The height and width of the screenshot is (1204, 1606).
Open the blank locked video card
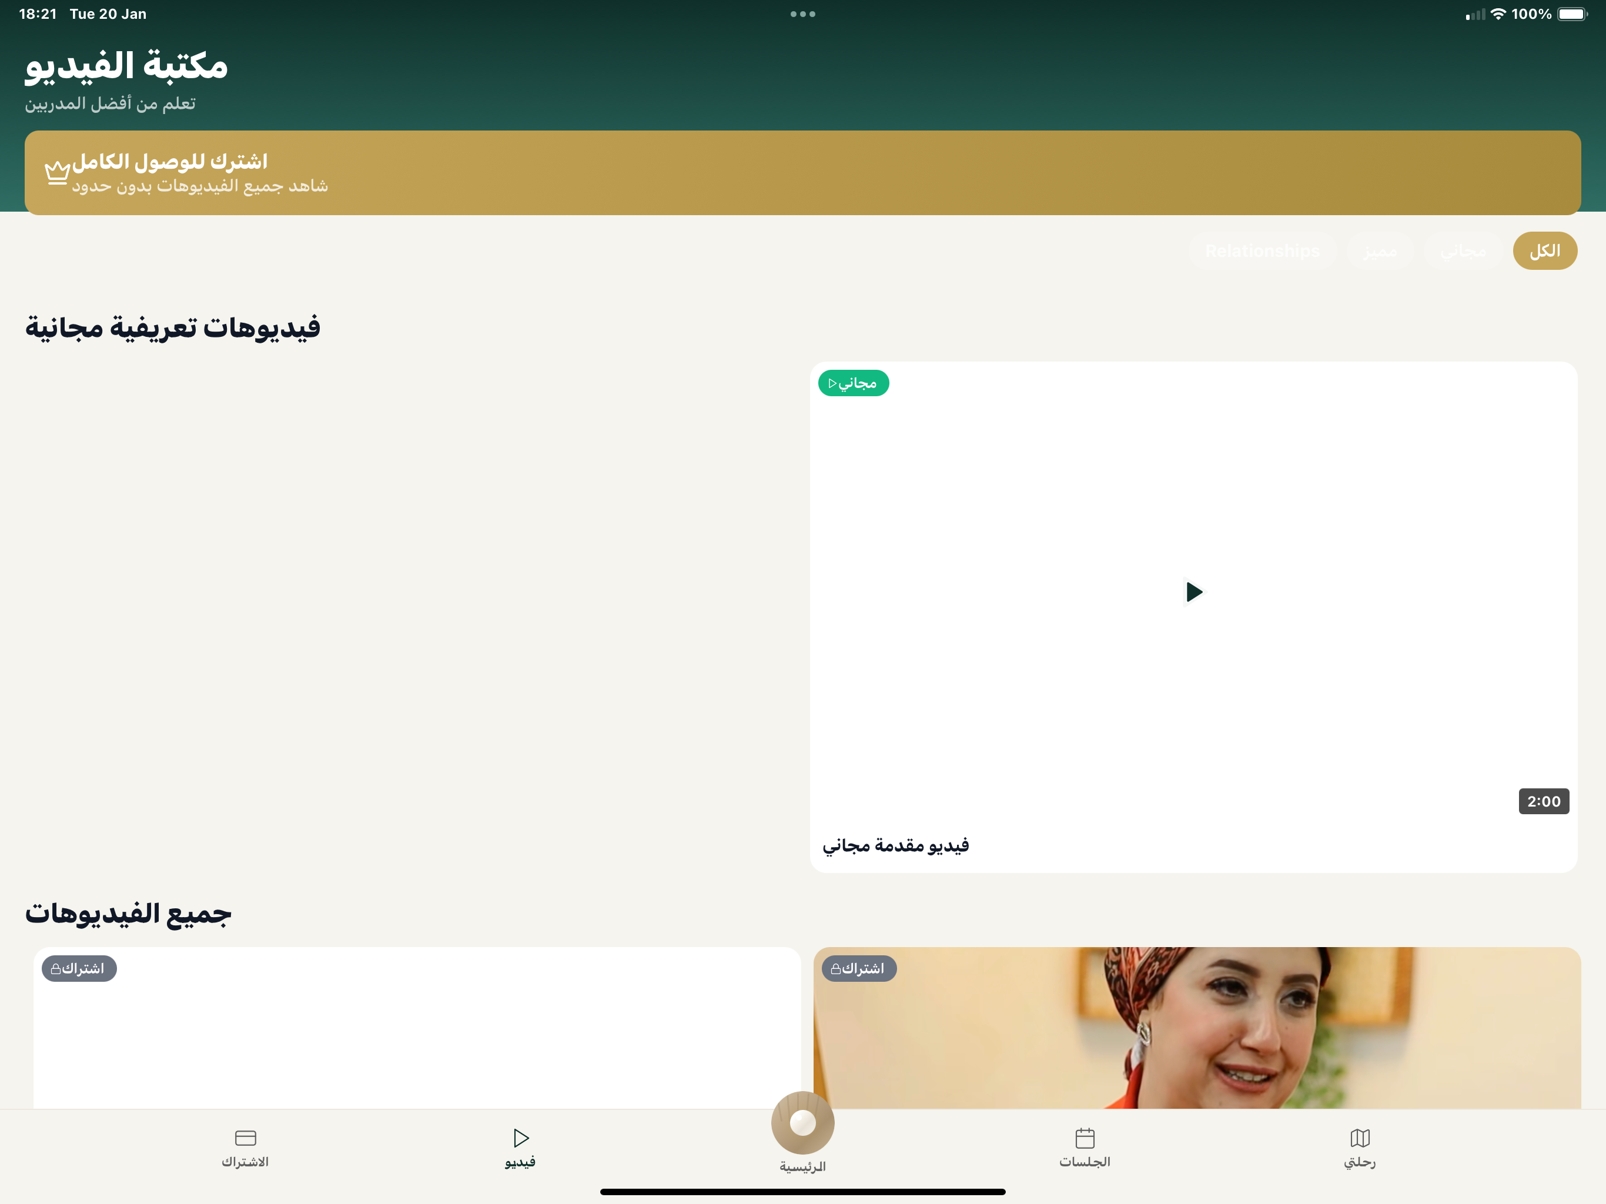(x=417, y=1028)
